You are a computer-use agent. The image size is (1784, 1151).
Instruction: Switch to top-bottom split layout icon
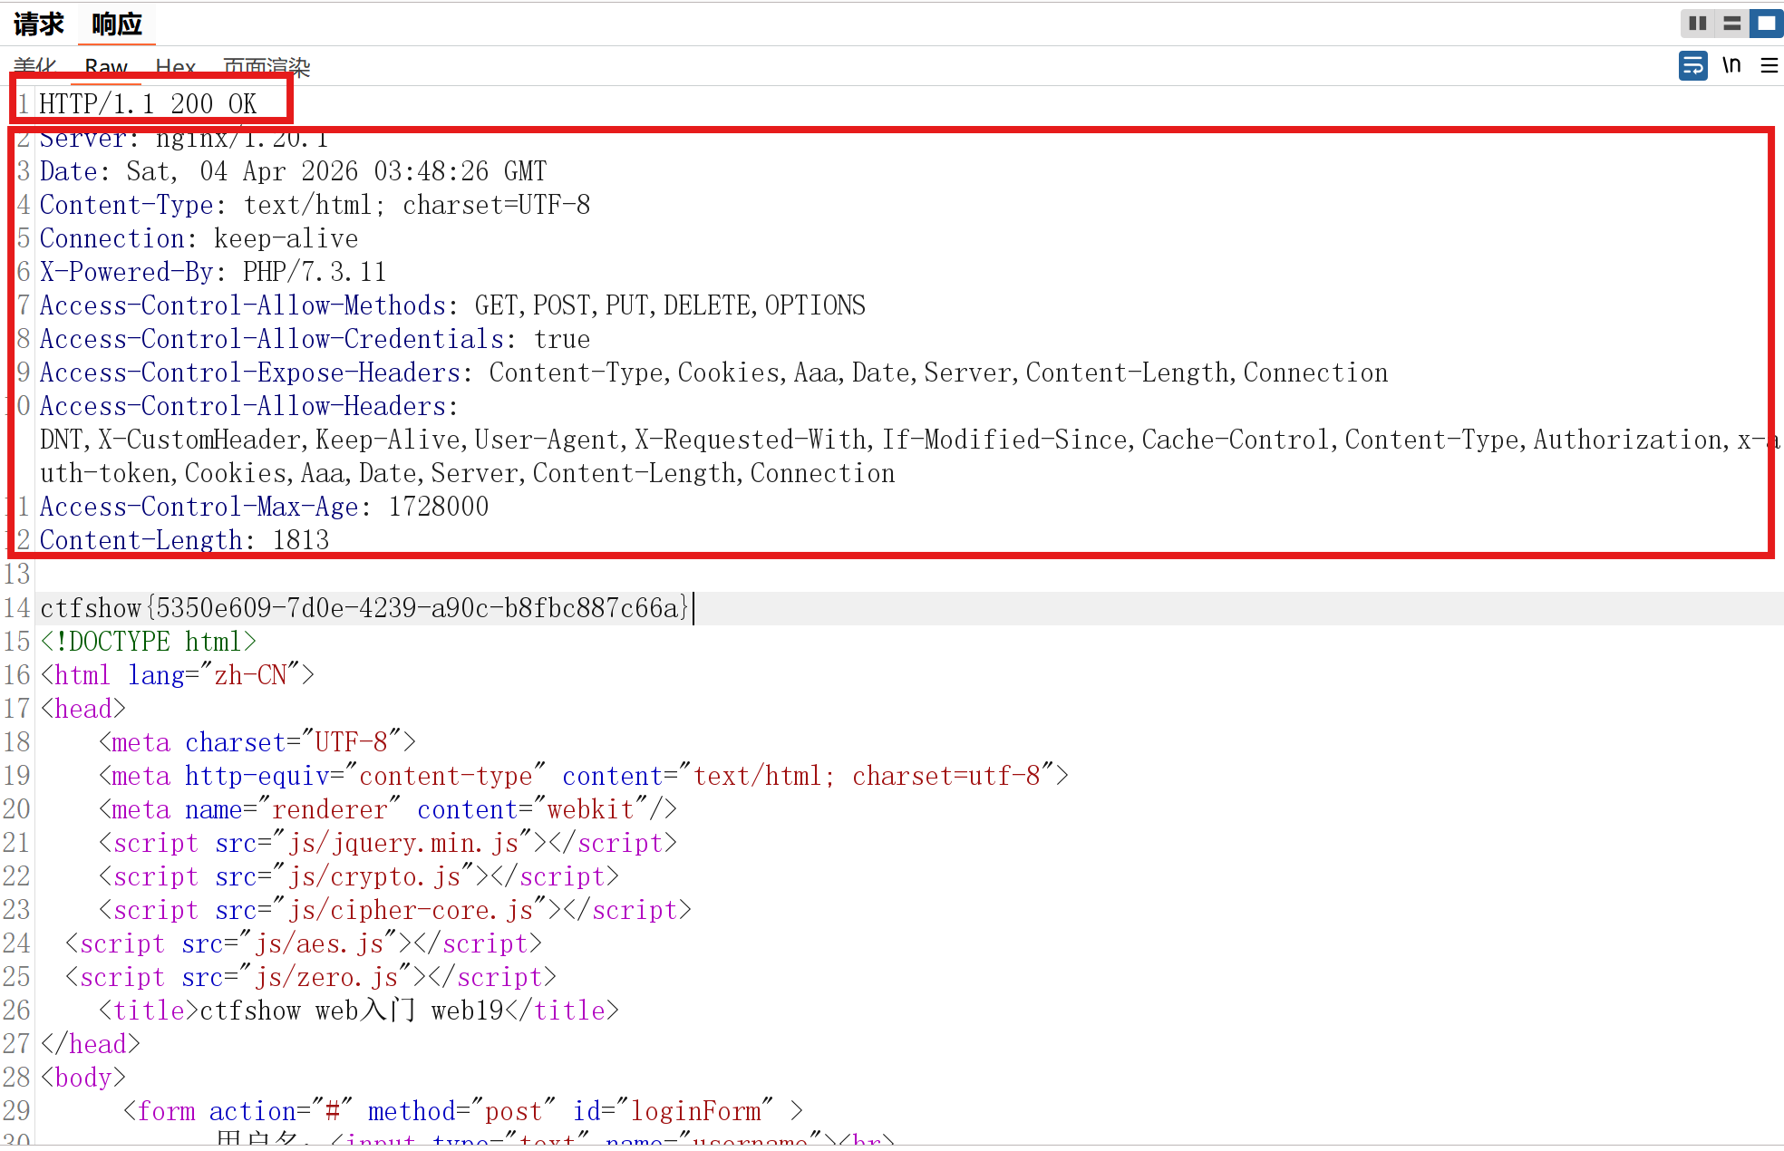coord(1731,24)
